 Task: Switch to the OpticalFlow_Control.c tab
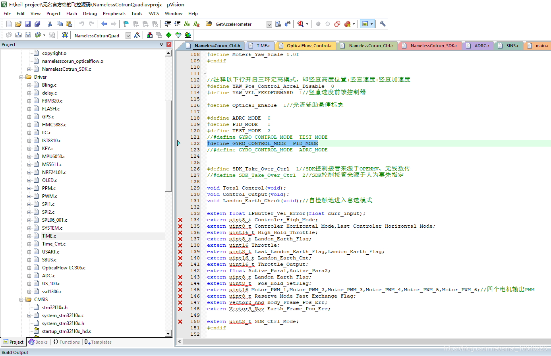point(309,46)
